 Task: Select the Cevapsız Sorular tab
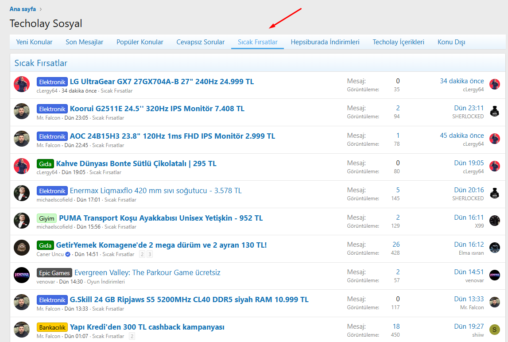[200, 42]
